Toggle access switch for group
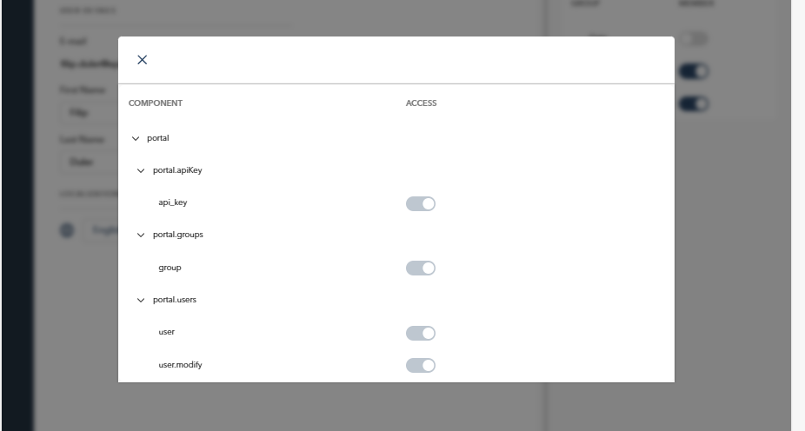 point(421,268)
